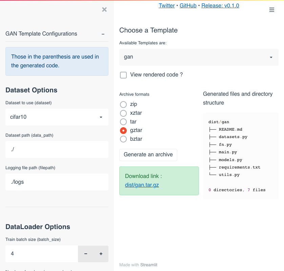The image size is (284, 271).
Task: Click the 'Available Templates are:' label
Action: coord(143,43)
